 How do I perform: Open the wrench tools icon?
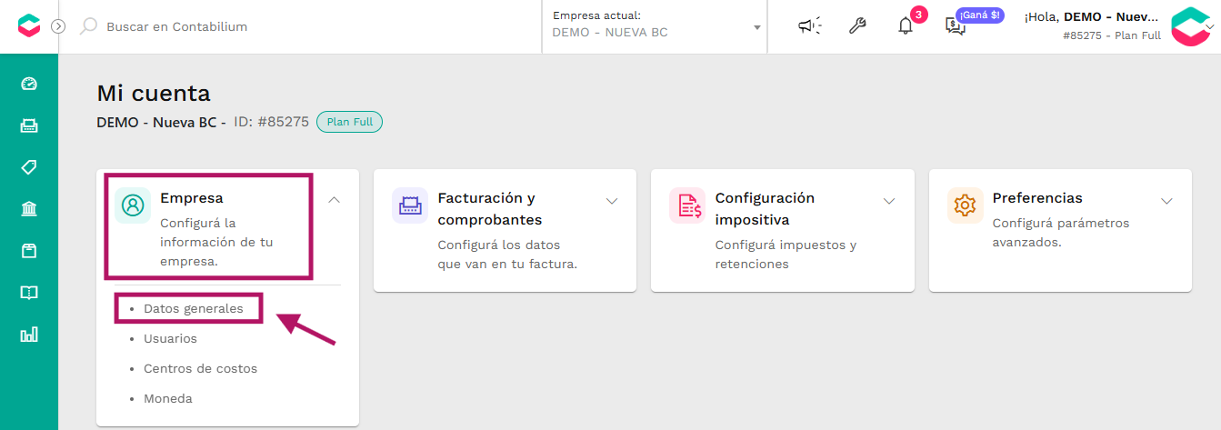click(x=857, y=26)
